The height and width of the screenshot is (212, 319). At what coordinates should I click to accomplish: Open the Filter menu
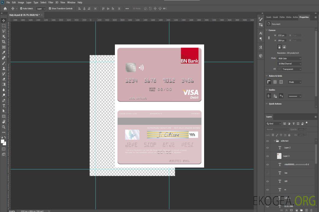click(51, 2)
